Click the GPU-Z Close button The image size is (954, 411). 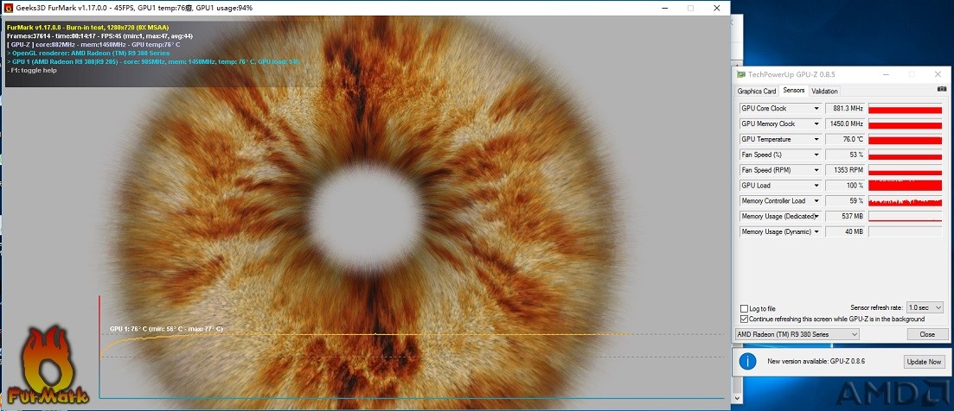927,334
